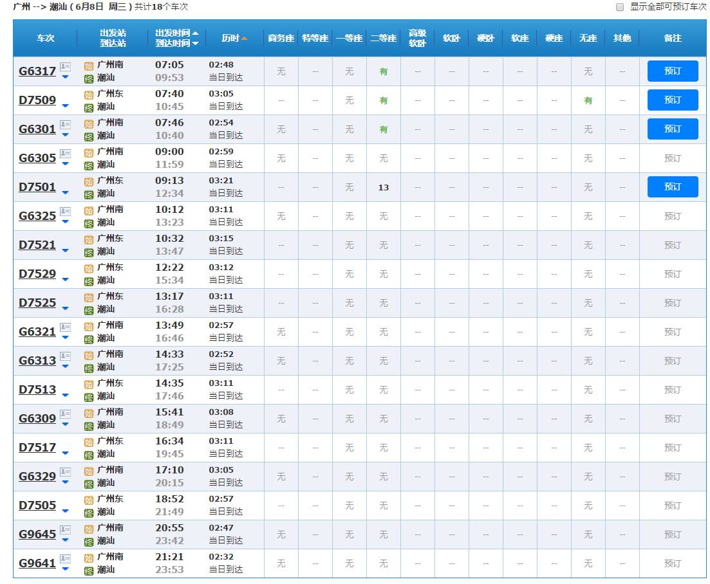Image resolution: width=710 pixels, height=584 pixels.
Task: Click the ID card icon beside G6325
Action: tap(65, 212)
